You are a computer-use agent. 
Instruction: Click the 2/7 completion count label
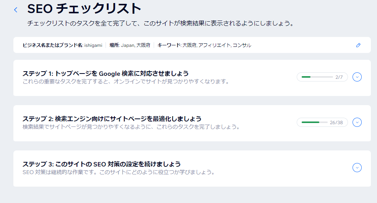(x=339, y=77)
